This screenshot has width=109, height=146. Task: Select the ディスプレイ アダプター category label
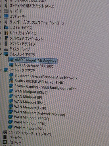24,54
